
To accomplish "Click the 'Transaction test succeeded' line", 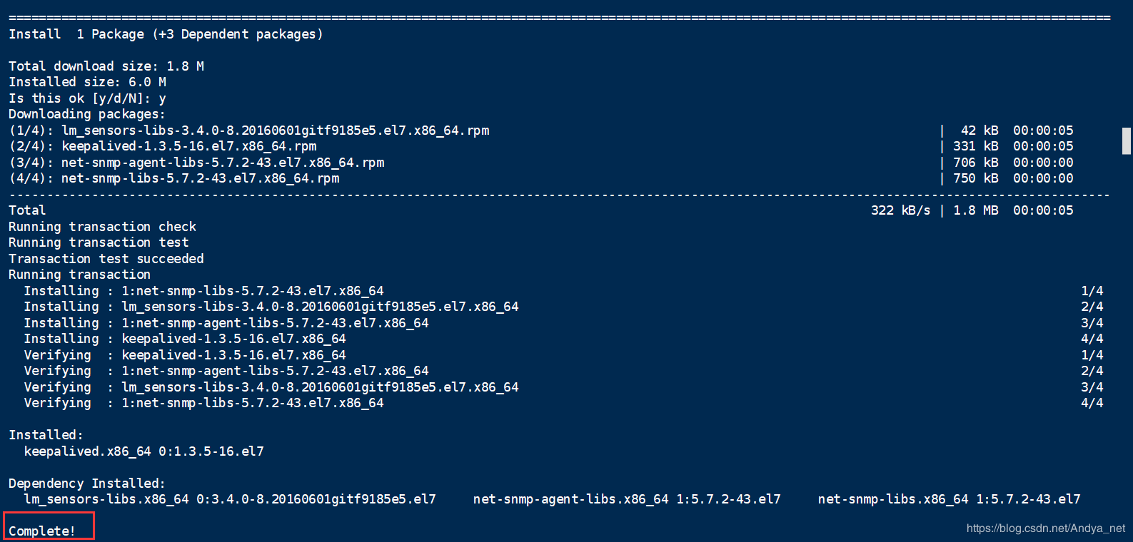I will [x=106, y=259].
